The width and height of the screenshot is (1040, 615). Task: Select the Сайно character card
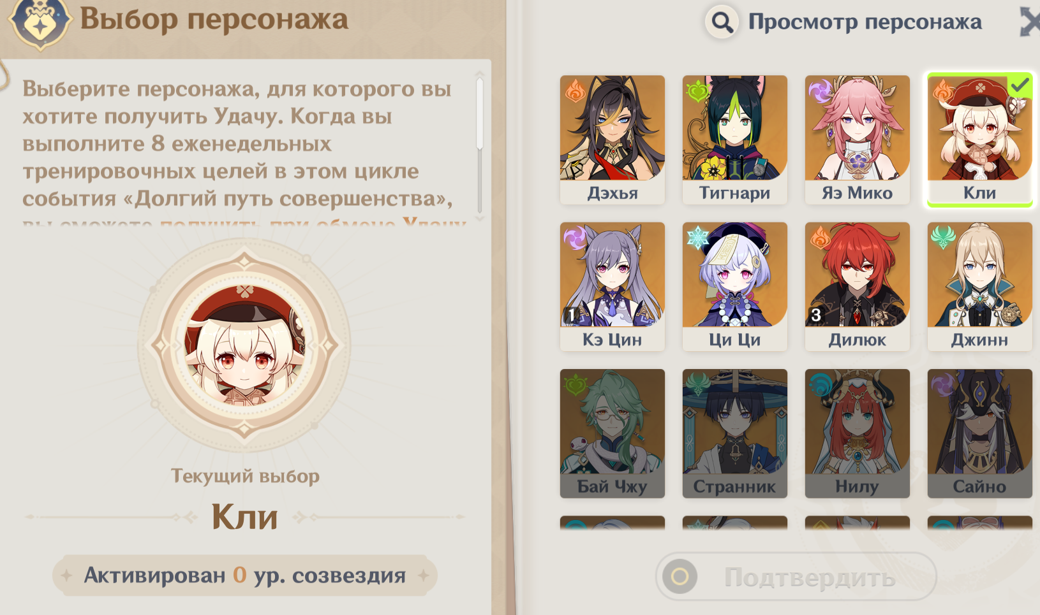(979, 433)
